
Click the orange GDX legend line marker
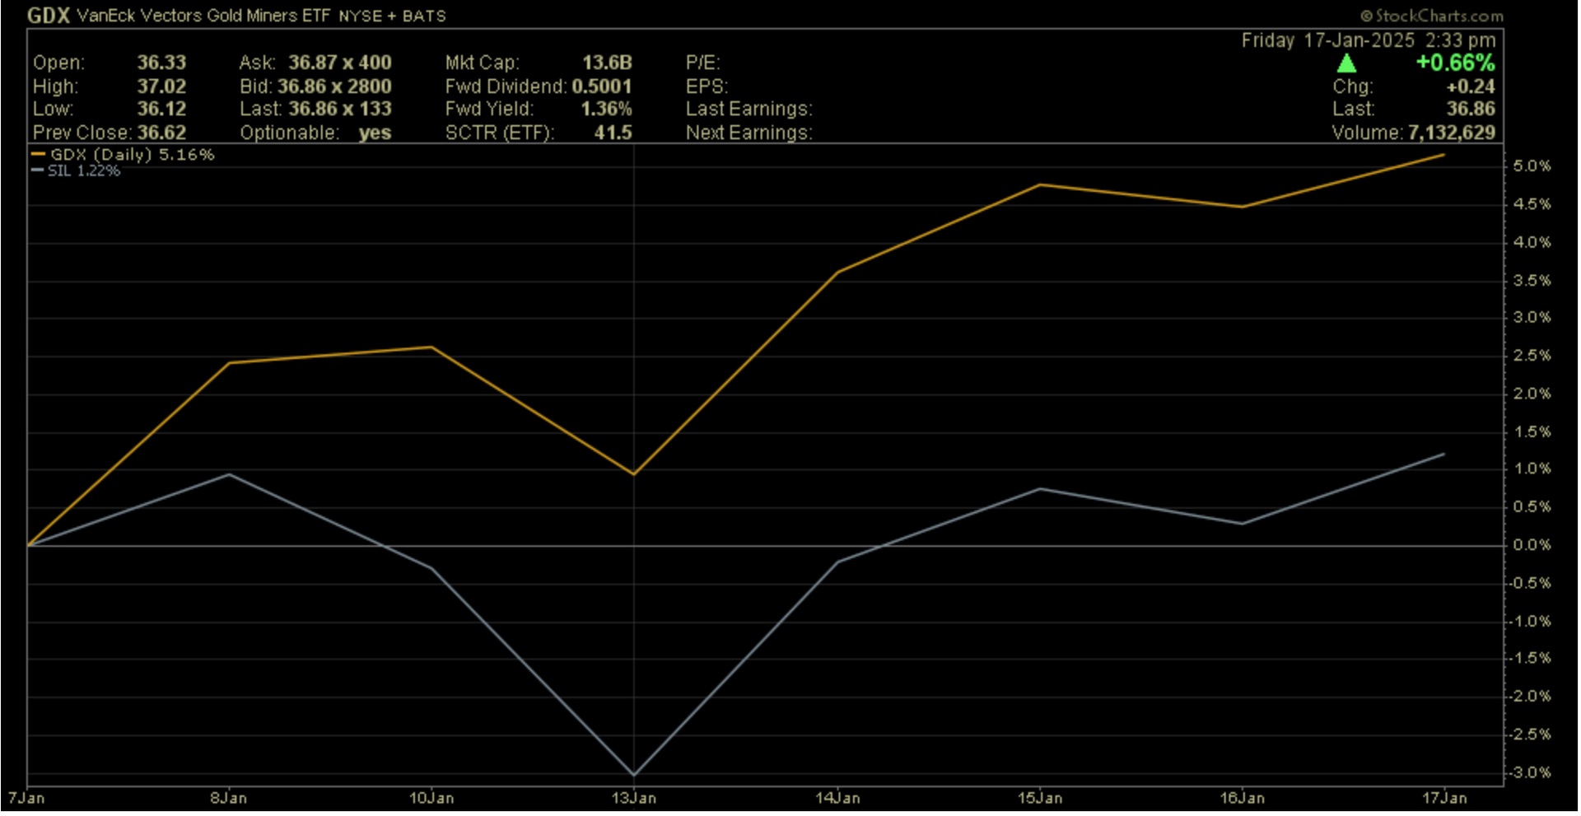point(39,154)
